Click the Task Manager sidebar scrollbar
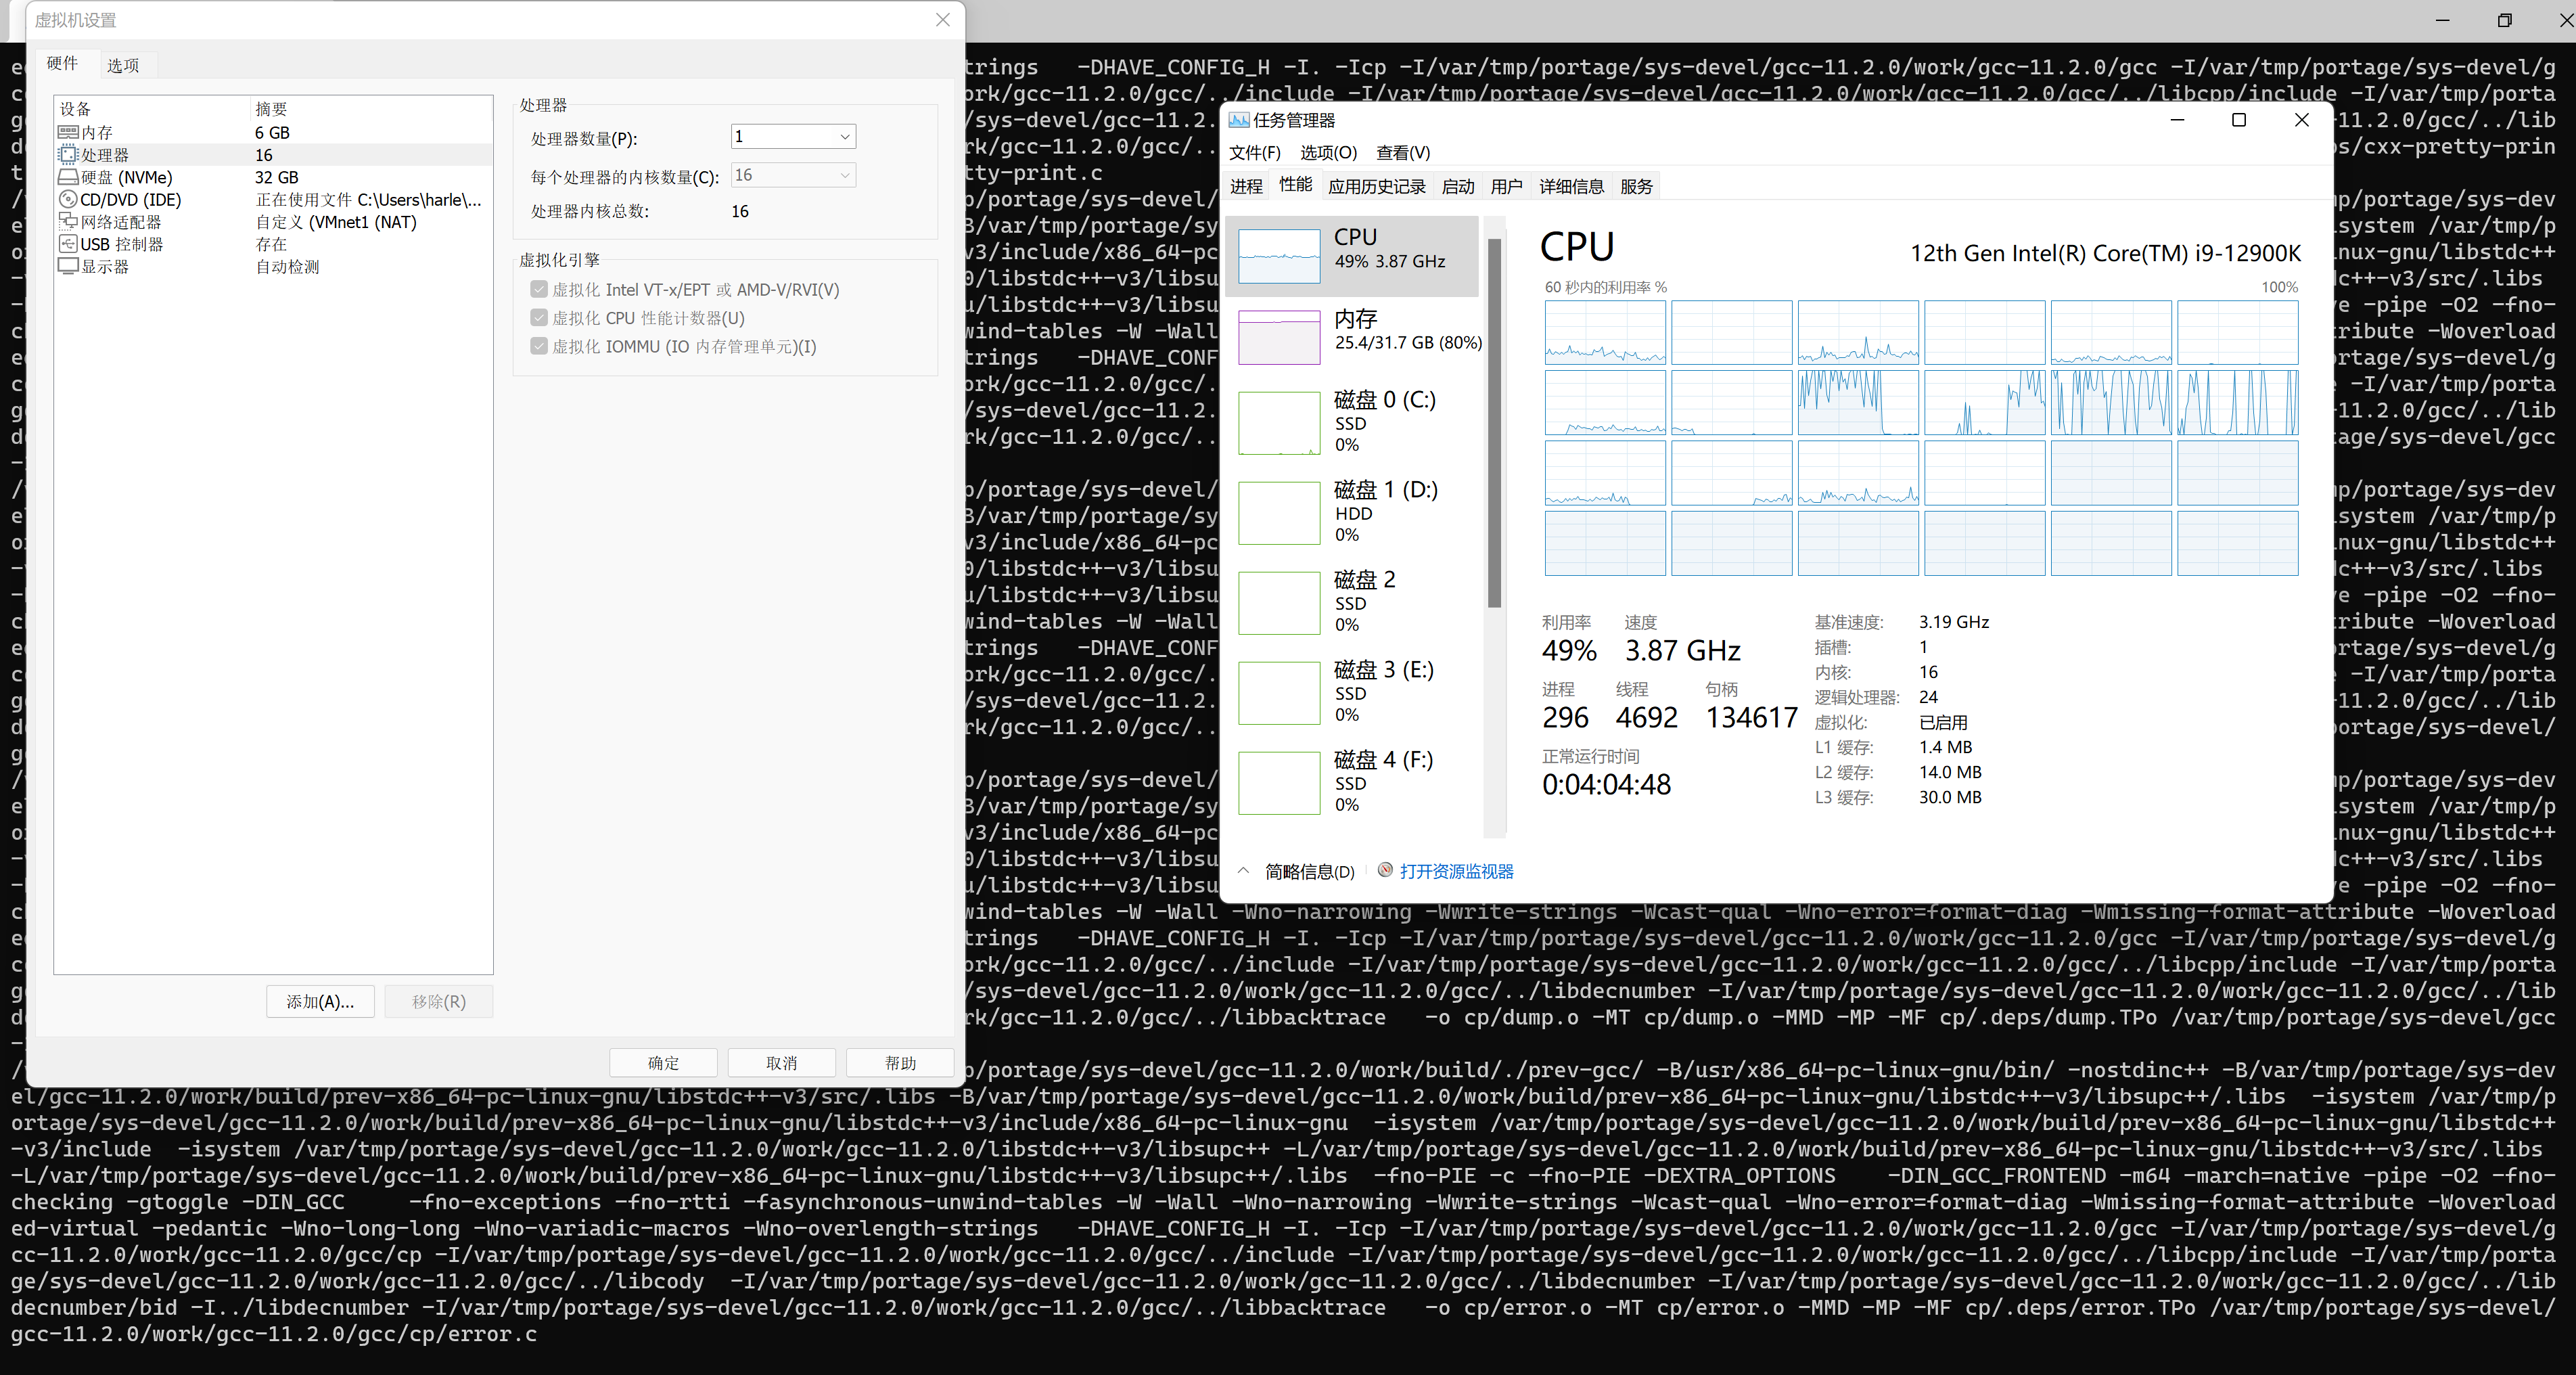Screen dimensions: 2576x1375 pos(1494,423)
